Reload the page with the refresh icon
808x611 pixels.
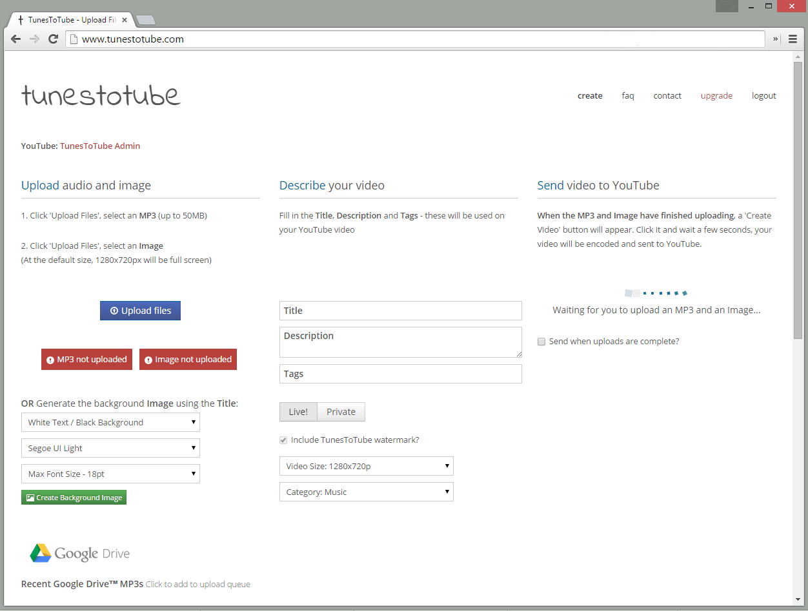[x=54, y=39]
